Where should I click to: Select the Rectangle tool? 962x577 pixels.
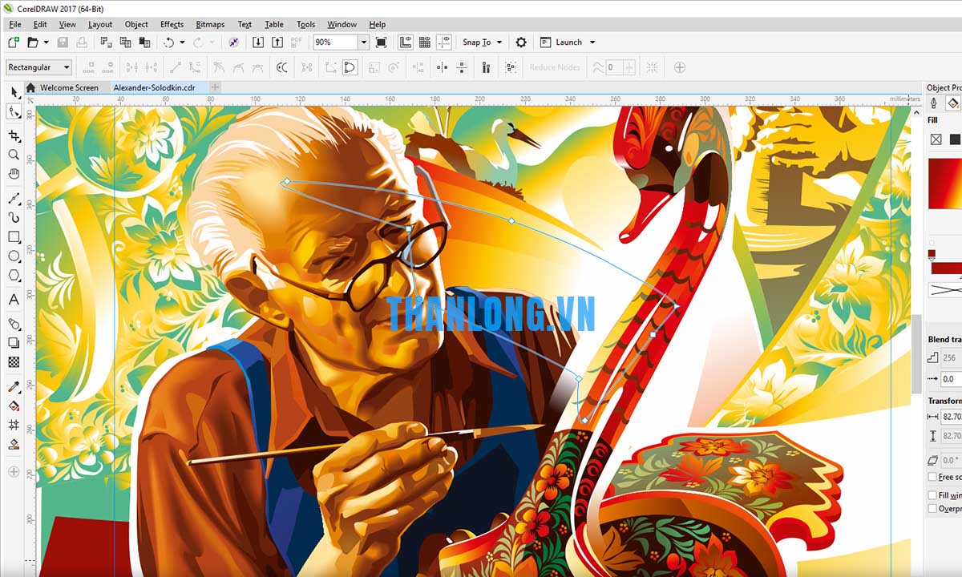click(14, 237)
